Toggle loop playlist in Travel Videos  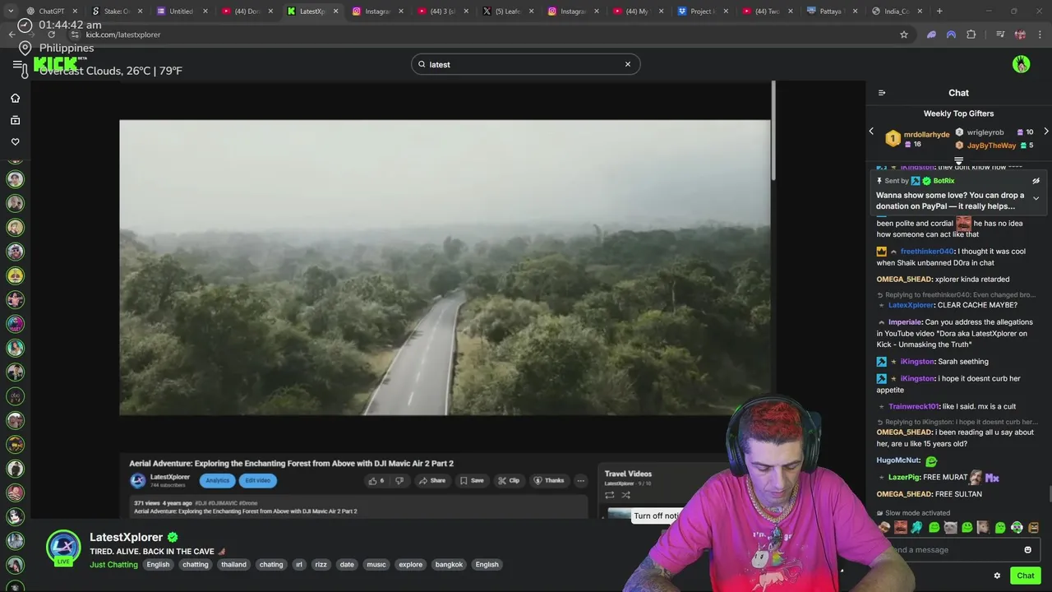click(610, 495)
